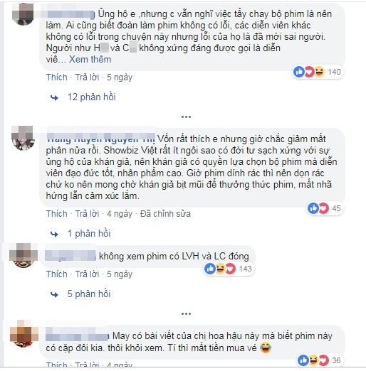Open edit history via Đã chỉnh sửa
The height and width of the screenshot is (371, 366).
coord(165,214)
